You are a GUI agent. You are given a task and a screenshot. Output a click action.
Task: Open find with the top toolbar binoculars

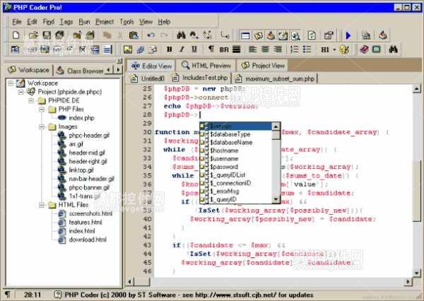[x=181, y=35]
